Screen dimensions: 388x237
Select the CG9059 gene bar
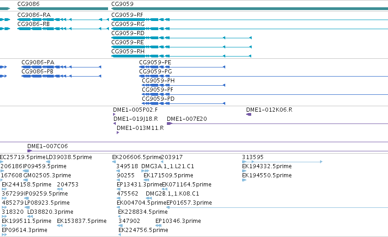250,9
